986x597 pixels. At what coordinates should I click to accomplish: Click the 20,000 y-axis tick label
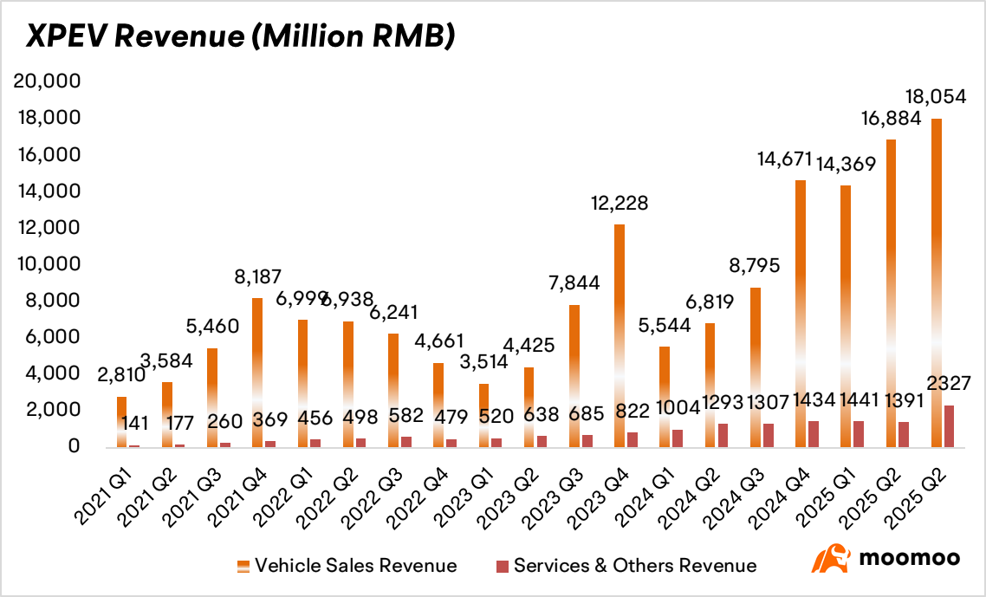[x=48, y=81]
